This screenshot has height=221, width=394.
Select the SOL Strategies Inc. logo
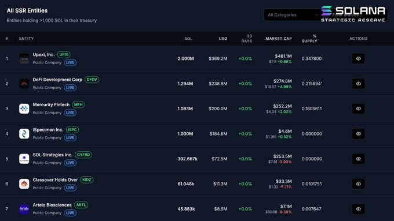[24, 159]
